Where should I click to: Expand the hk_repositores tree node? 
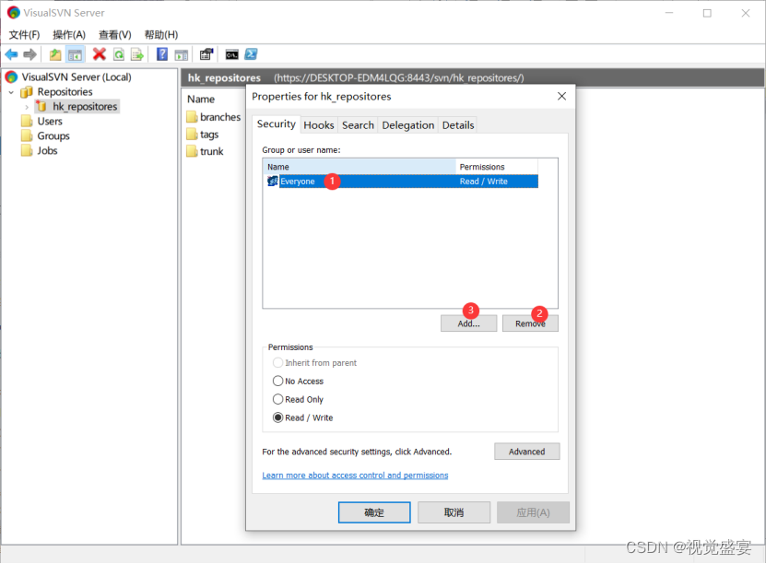click(x=27, y=107)
